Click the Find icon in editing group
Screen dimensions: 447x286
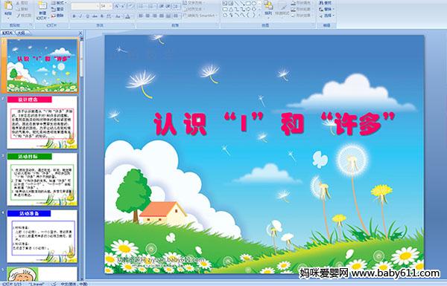pyautogui.click(x=326, y=3)
